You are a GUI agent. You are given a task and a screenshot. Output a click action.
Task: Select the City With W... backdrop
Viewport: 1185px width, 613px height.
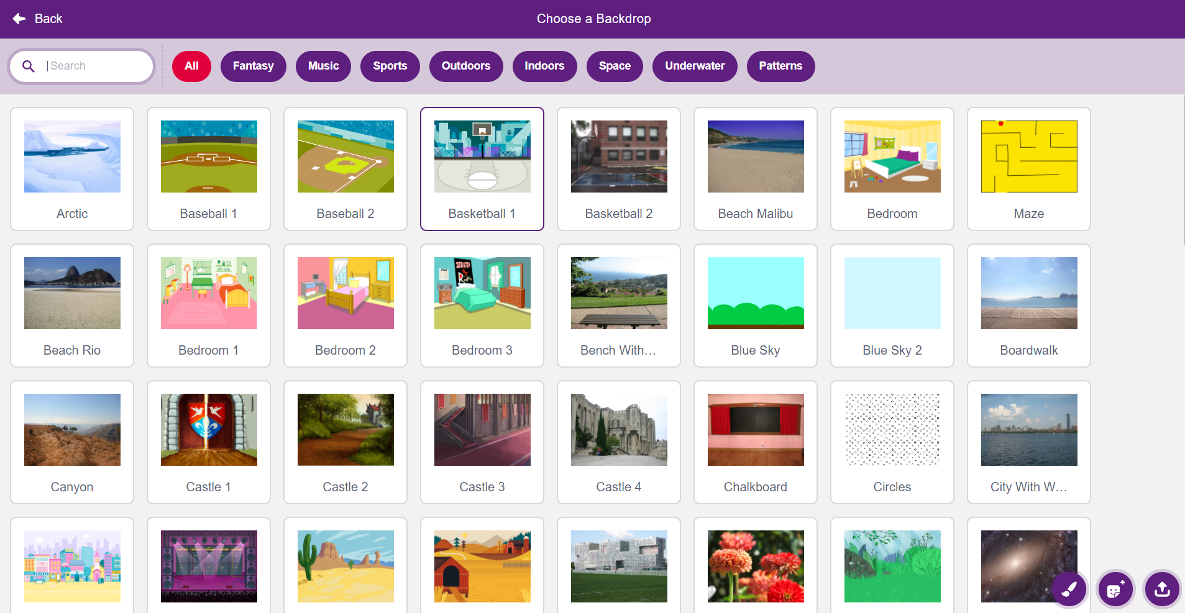coord(1029,442)
